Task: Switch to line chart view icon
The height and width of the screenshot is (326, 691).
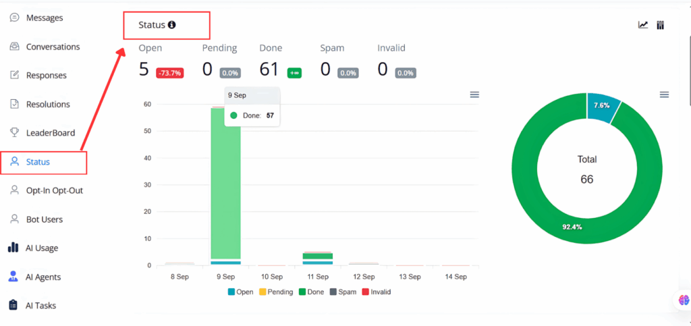Action: tap(643, 25)
